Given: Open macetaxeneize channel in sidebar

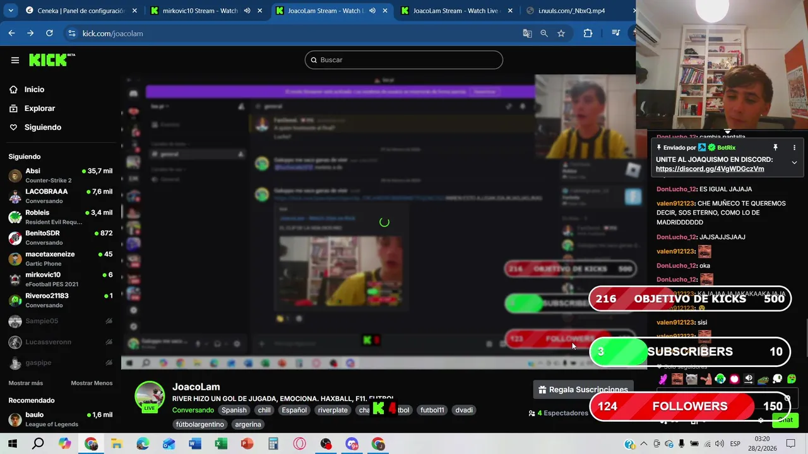Looking at the screenshot, I should (61, 259).
